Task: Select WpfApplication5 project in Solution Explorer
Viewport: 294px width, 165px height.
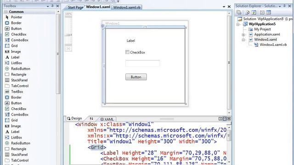Action: click(x=262, y=24)
